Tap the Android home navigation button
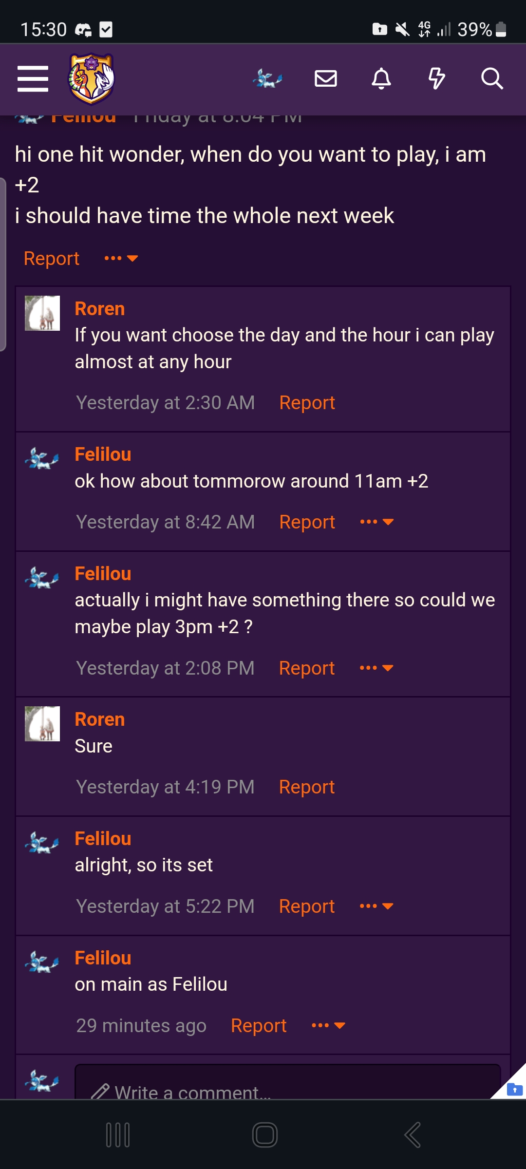 tap(264, 1135)
